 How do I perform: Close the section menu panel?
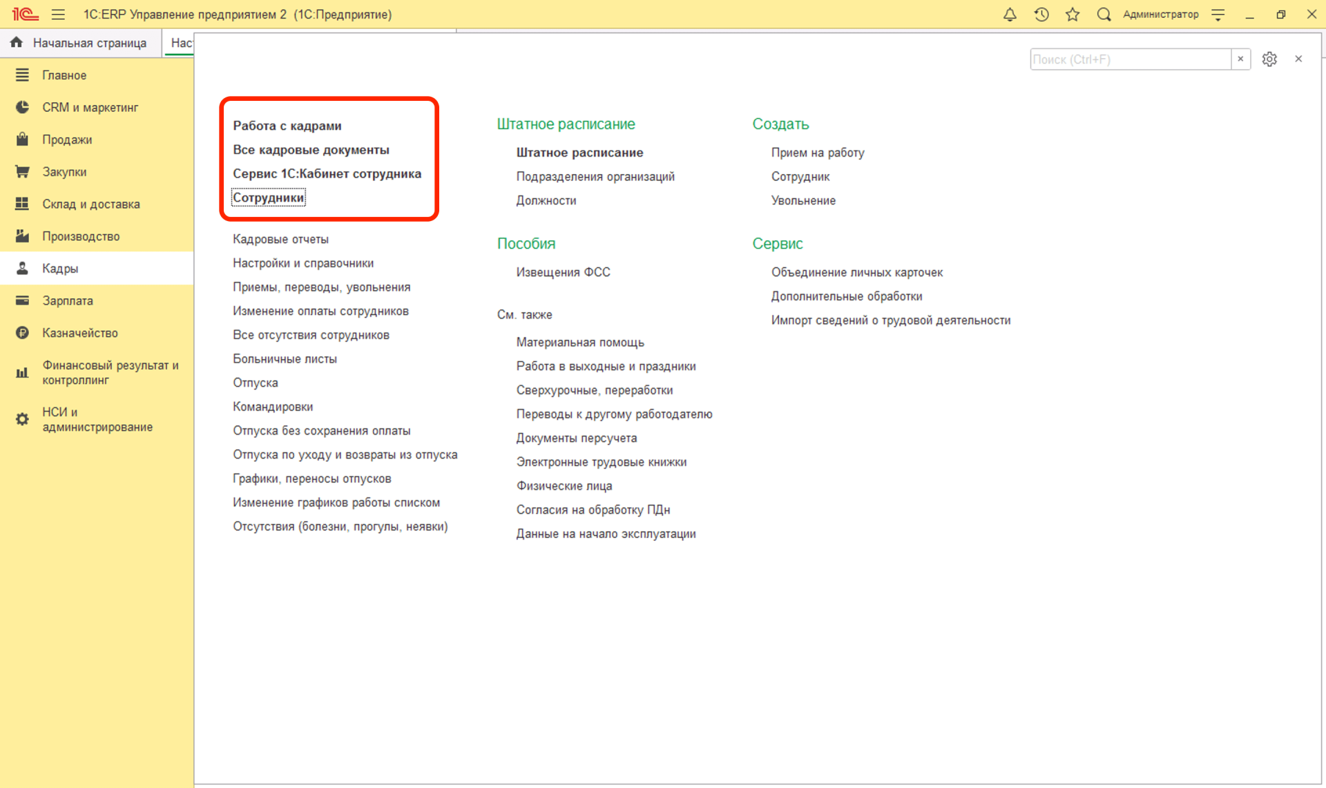[1298, 59]
